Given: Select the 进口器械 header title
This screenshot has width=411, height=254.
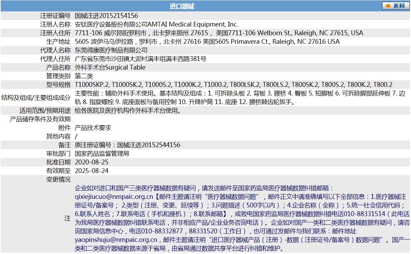Looking at the screenshot, I should click(x=182, y=6).
